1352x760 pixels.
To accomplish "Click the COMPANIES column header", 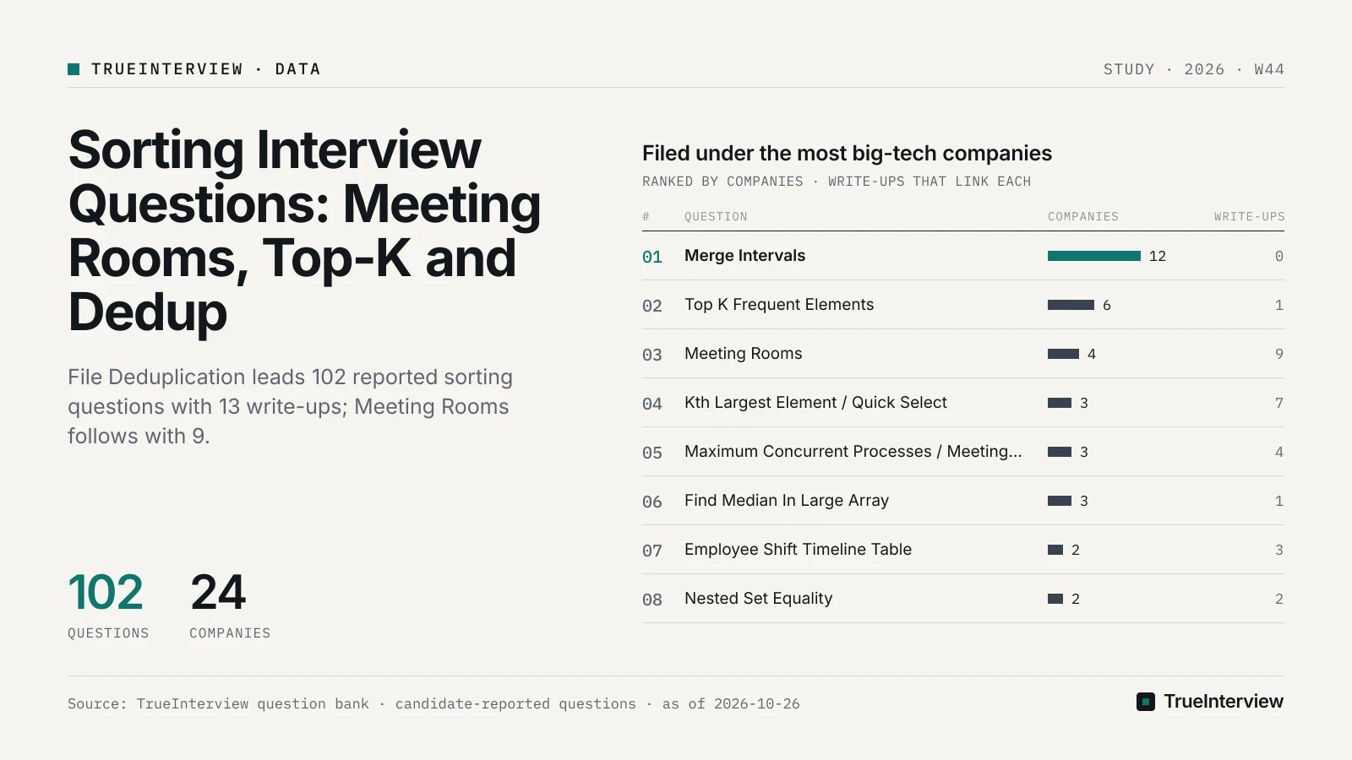I will coord(1083,217).
